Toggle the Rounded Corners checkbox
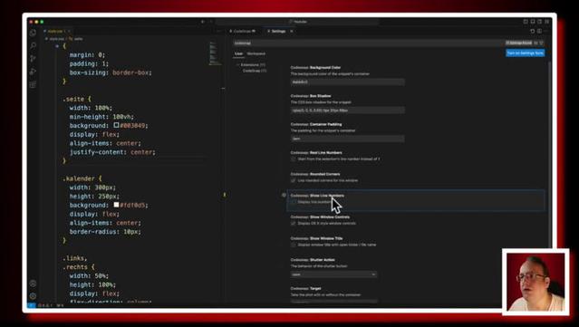579x327 pixels. pos(294,180)
